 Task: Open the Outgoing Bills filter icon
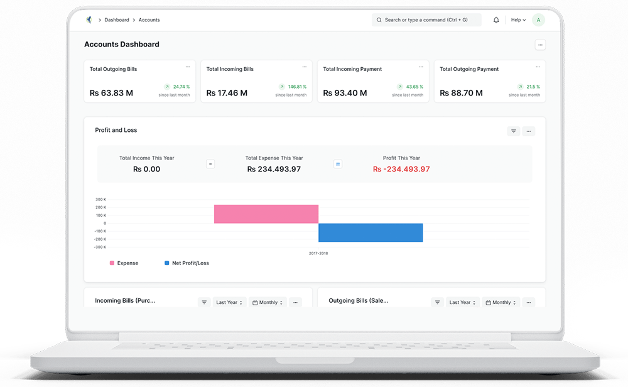[x=437, y=302]
